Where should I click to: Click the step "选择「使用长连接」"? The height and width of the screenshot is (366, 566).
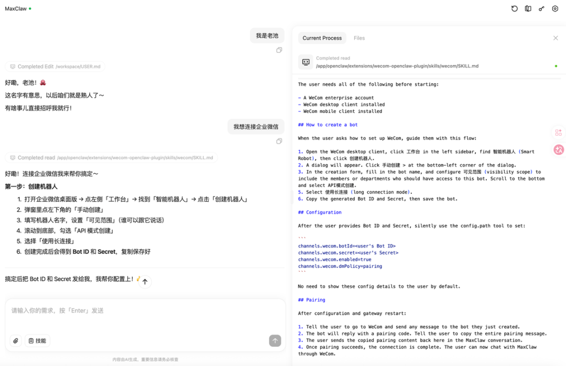pos(49,241)
